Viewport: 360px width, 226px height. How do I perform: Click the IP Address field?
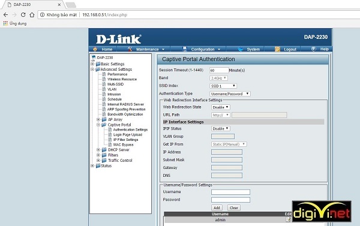pos(227,152)
